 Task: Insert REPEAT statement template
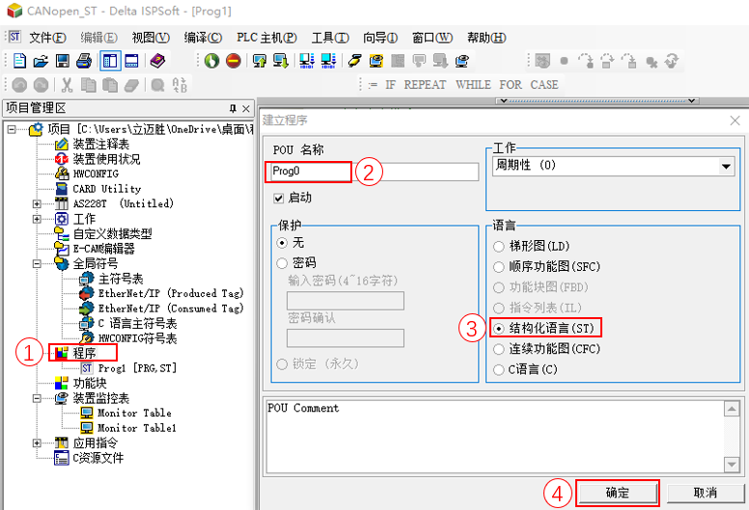pyautogui.click(x=425, y=85)
